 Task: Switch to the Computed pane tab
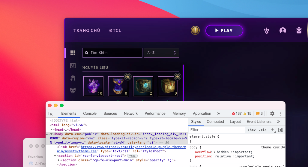tap(215, 122)
